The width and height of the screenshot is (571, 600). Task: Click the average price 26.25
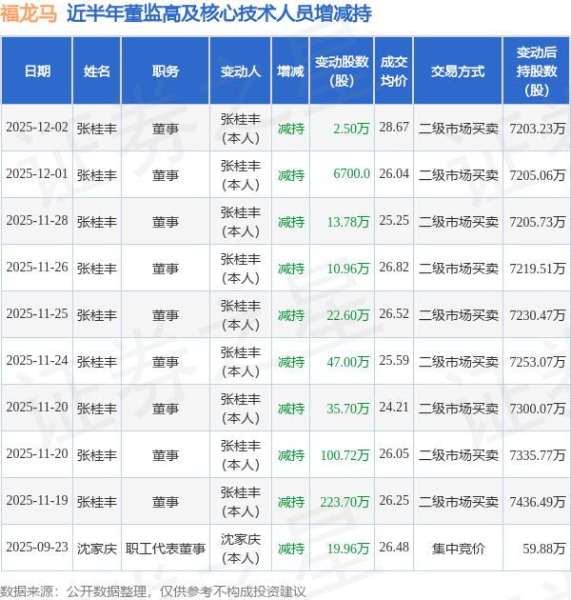click(394, 501)
